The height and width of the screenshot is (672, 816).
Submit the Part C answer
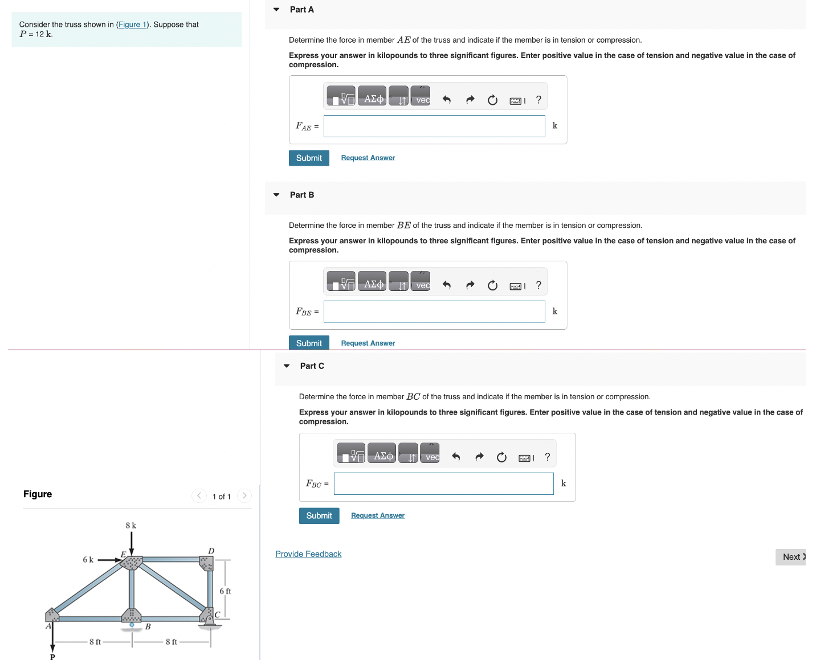319,515
